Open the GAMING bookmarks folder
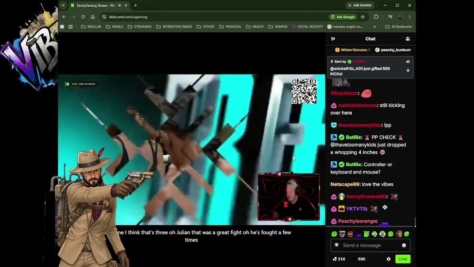The image size is (474, 267). [x=278, y=27]
